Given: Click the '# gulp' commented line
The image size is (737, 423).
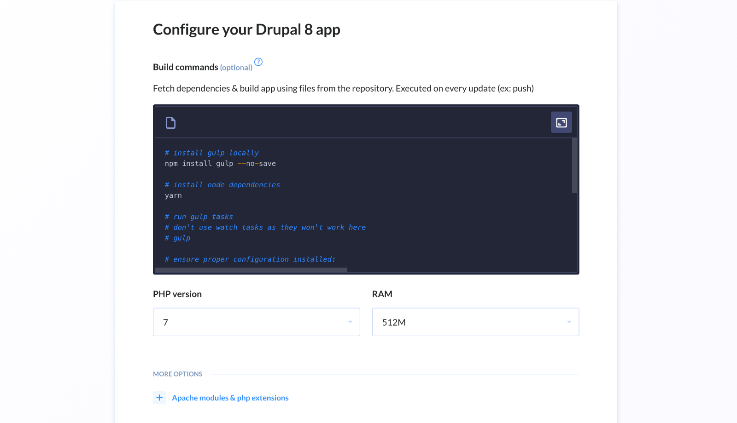Looking at the screenshot, I should pos(178,238).
